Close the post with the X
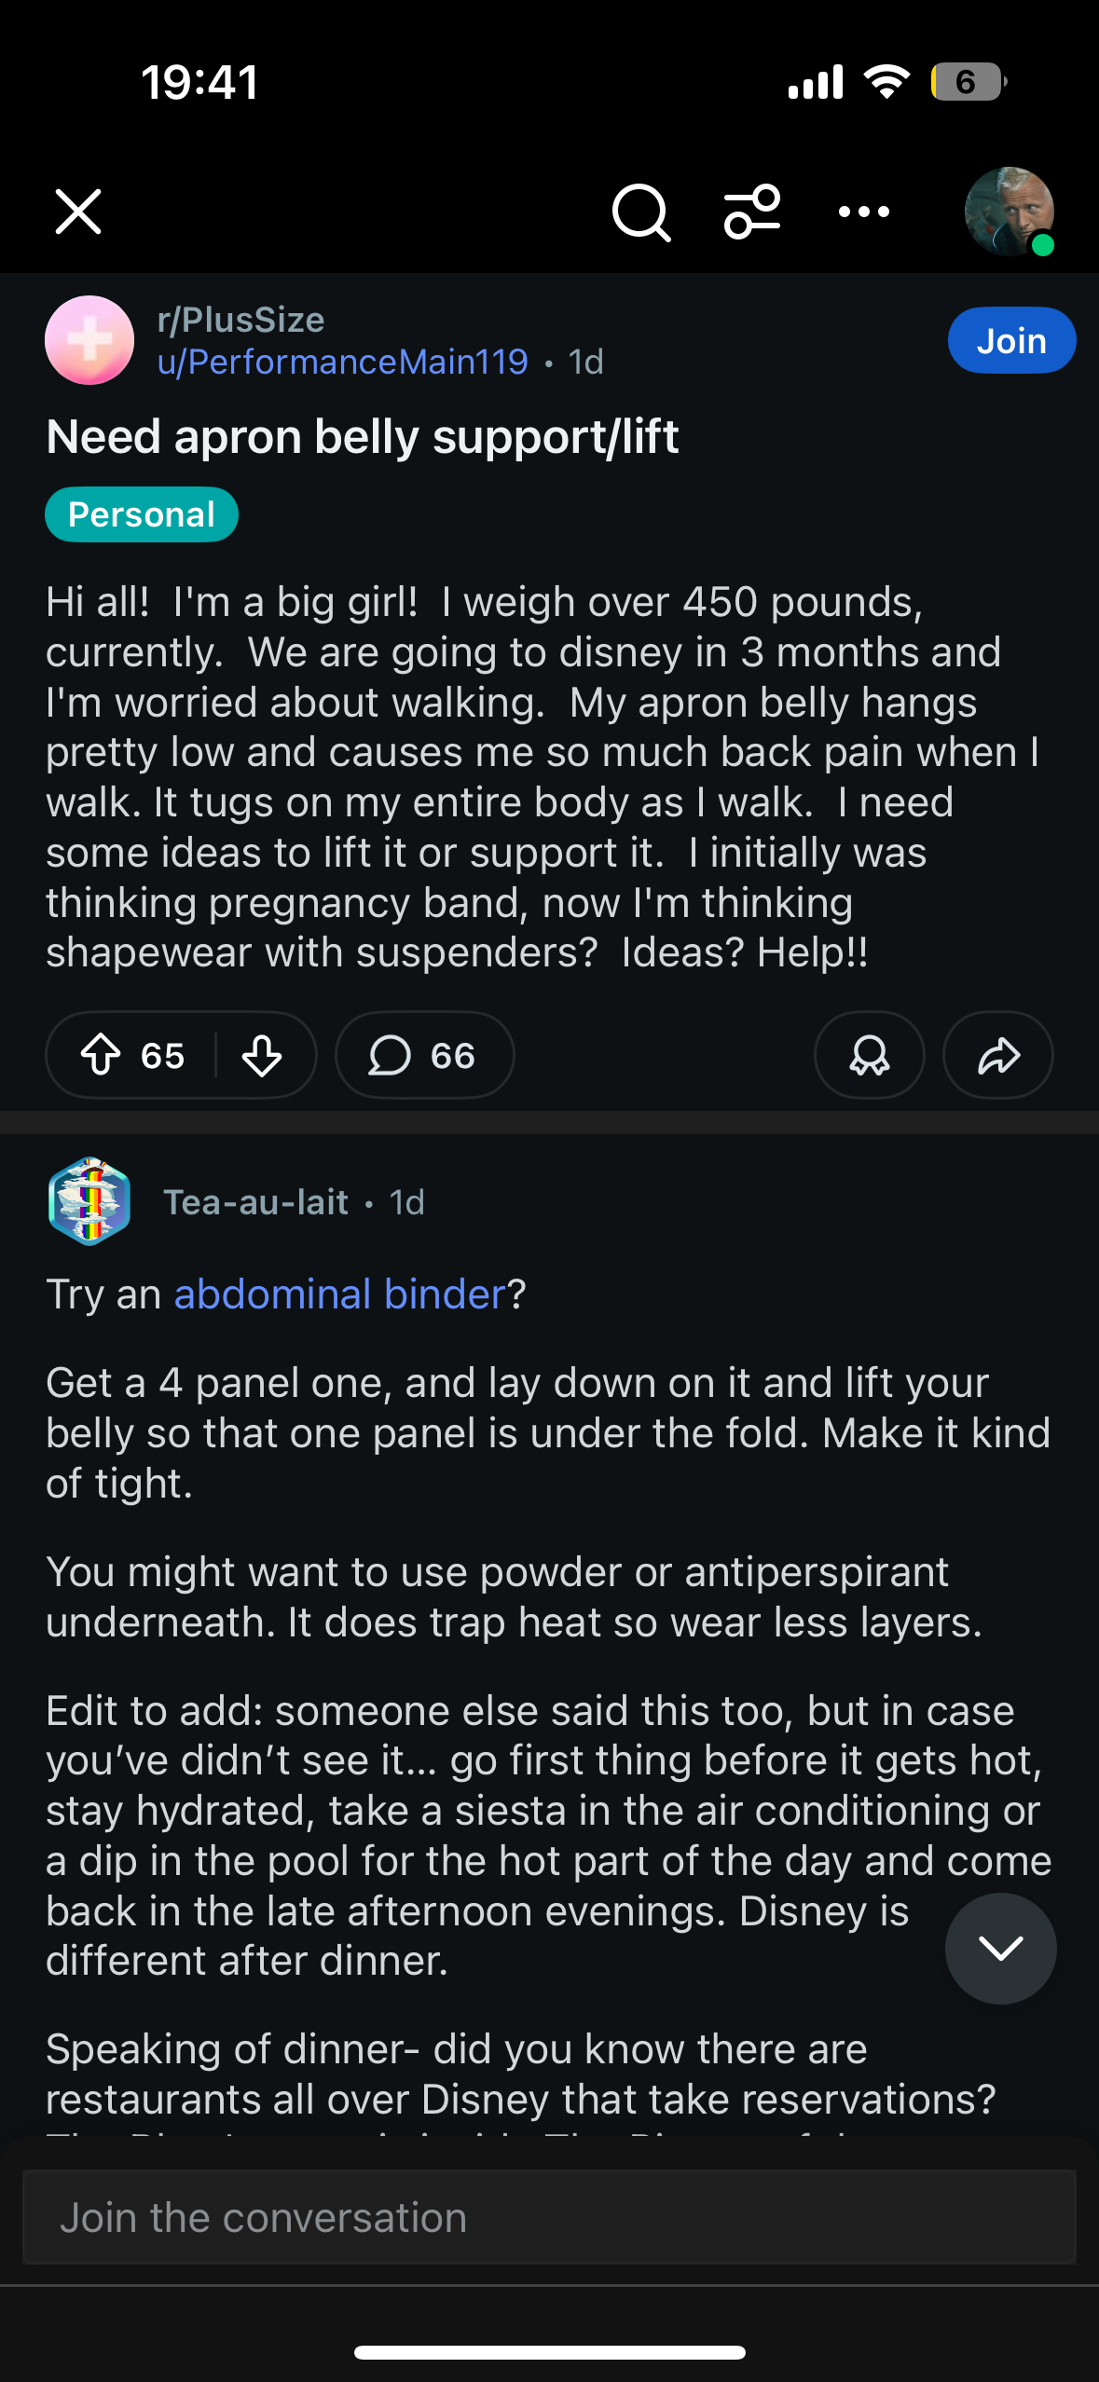The image size is (1099, 2382). pyautogui.click(x=78, y=212)
